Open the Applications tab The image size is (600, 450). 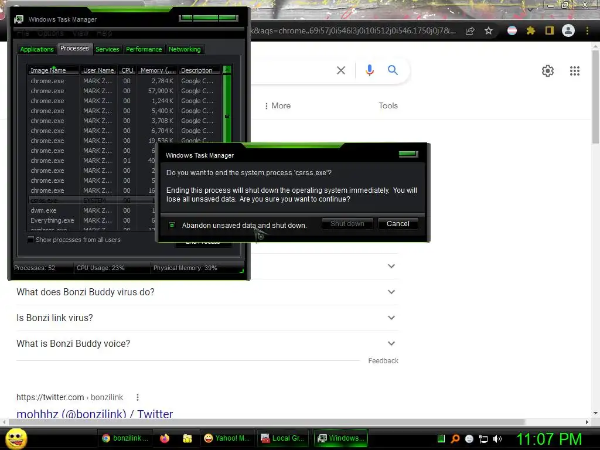tap(37, 49)
